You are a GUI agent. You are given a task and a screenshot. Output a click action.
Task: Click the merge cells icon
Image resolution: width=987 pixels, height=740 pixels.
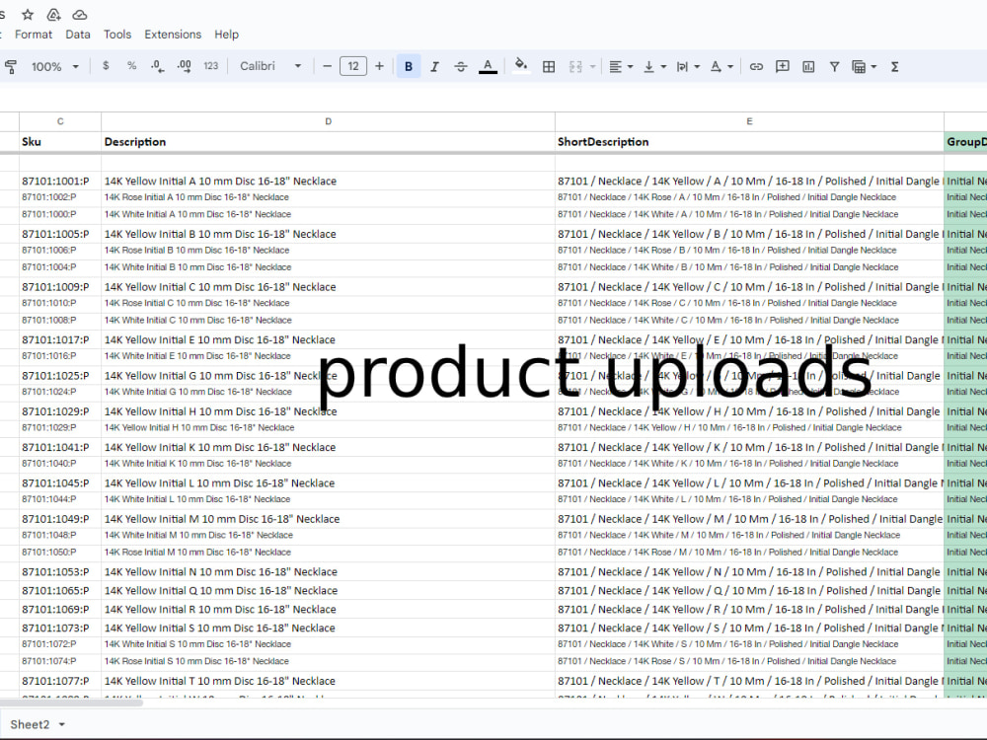coord(575,67)
